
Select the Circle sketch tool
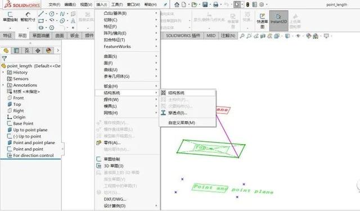click(52, 14)
